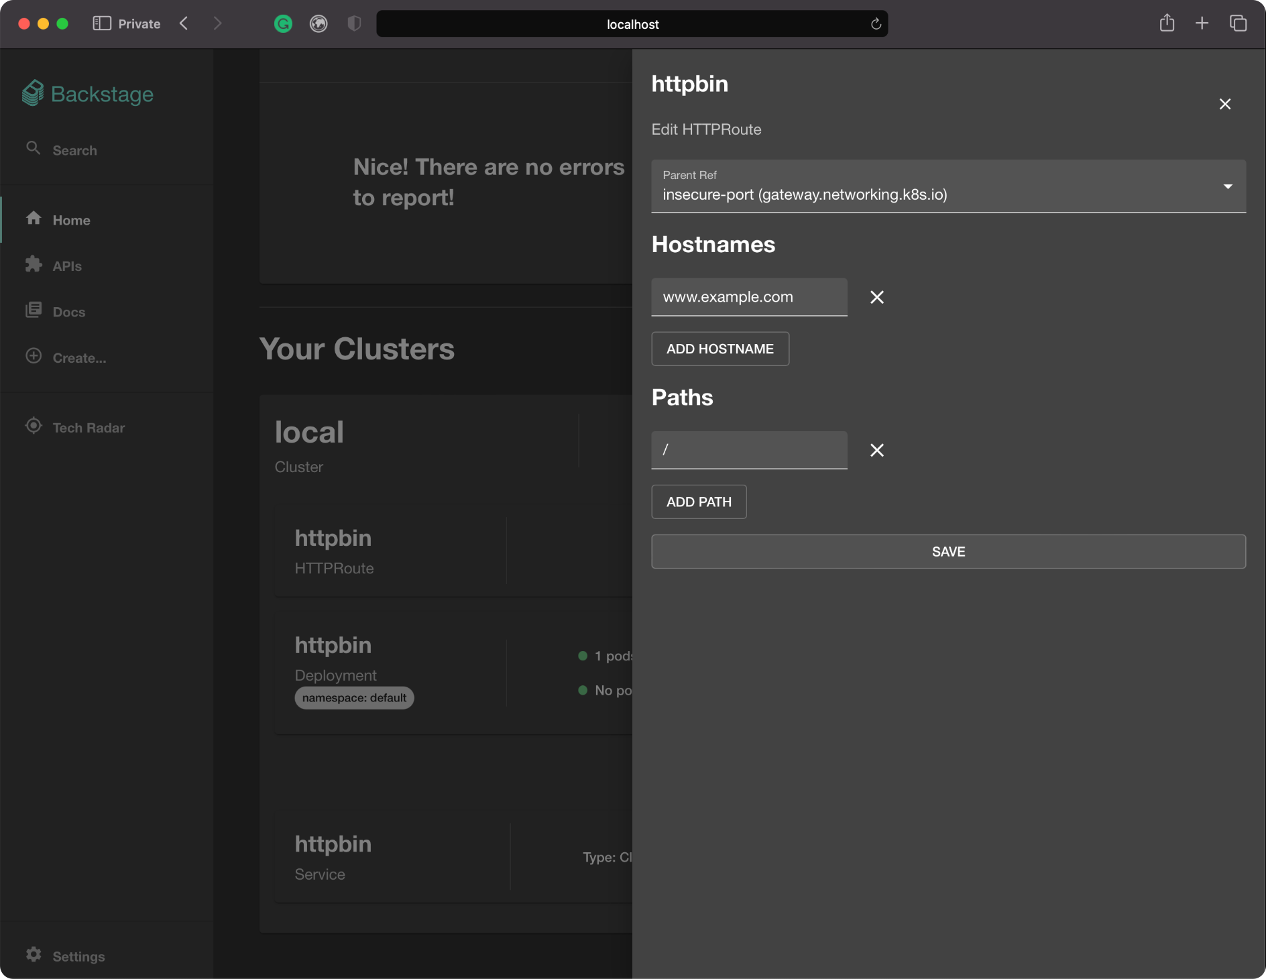Viewport: 1266px width, 979px height.
Task: Reload the localhost page
Action: [x=875, y=24]
